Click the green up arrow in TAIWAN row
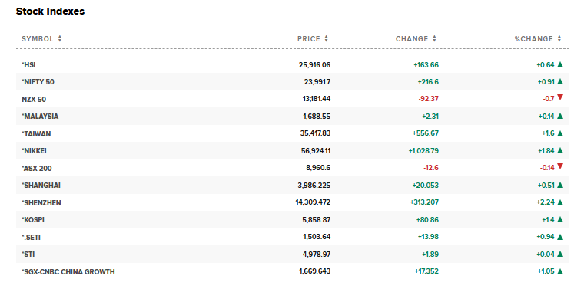 click(559, 133)
